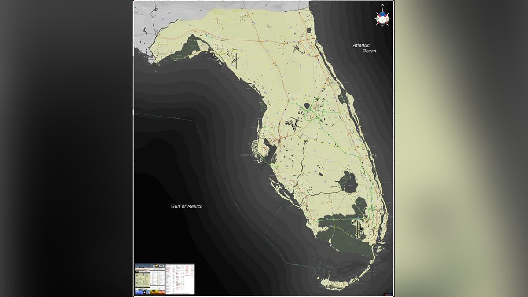Click the Gulf of Mexico label
Image resolution: width=528 pixels, height=297 pixels.
coord(187,206)
